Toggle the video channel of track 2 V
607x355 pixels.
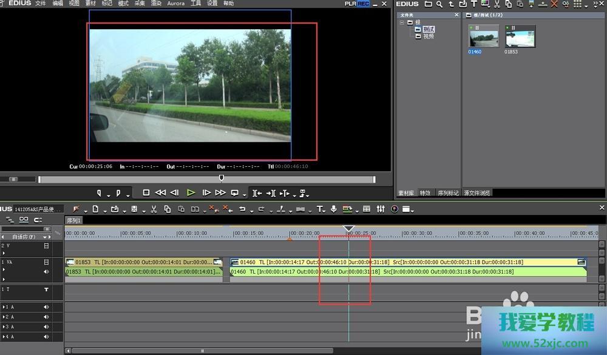coord(47,246)
